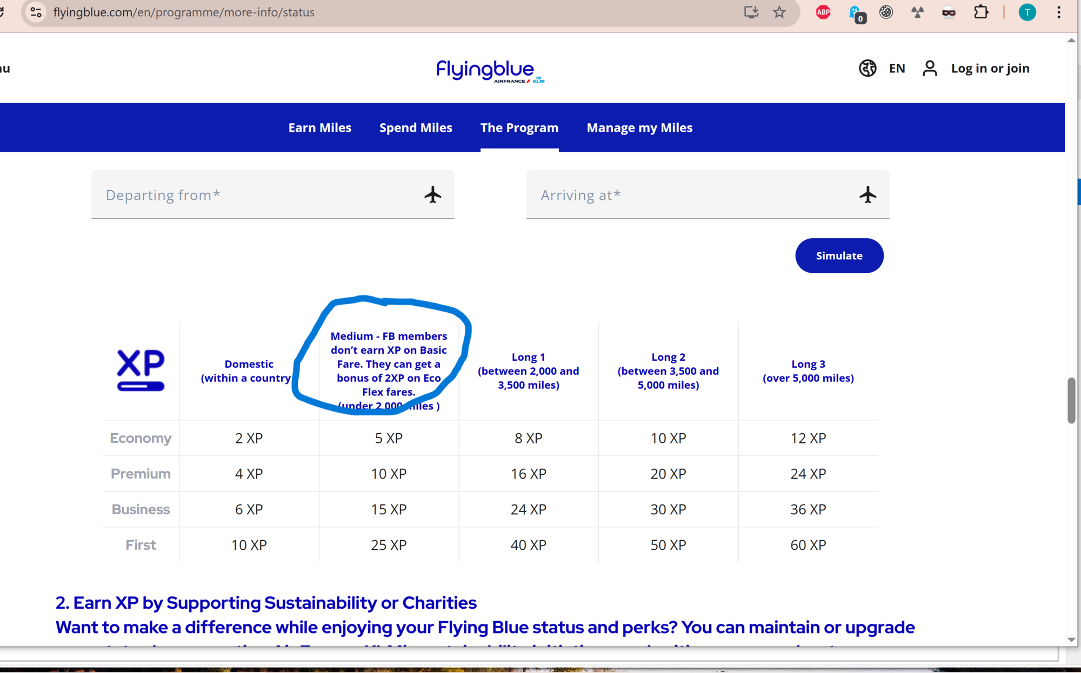Click the Flying Blue logo

(x=490, y=71)
